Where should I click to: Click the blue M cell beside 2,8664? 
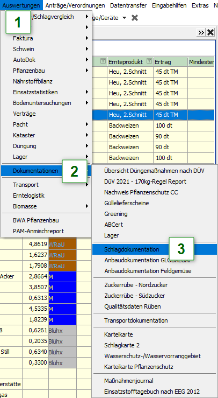click(62, 276)
